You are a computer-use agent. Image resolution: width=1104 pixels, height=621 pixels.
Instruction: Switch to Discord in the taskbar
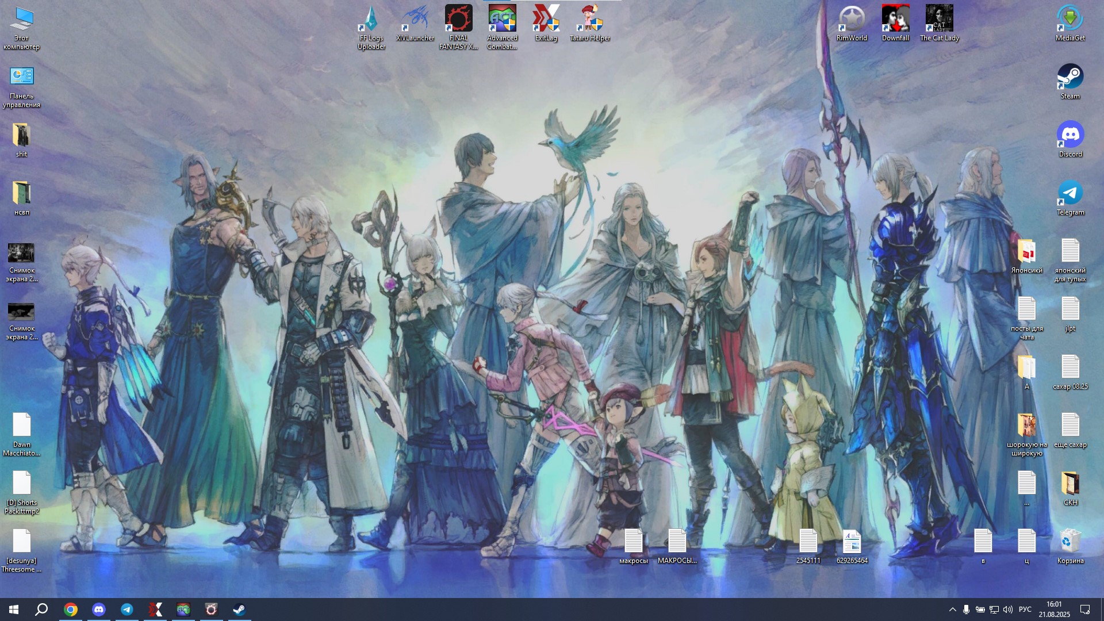[99, 609]
